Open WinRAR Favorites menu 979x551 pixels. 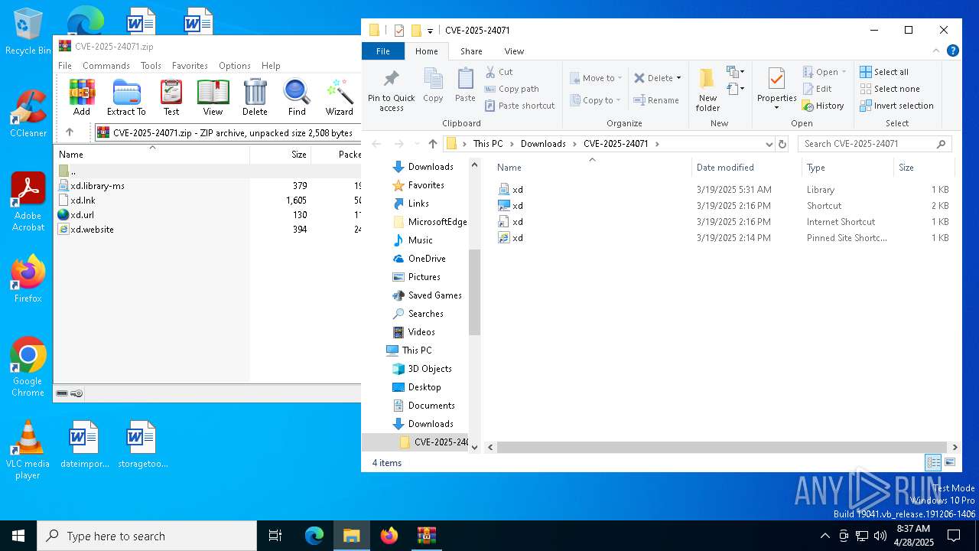(190, 66)
